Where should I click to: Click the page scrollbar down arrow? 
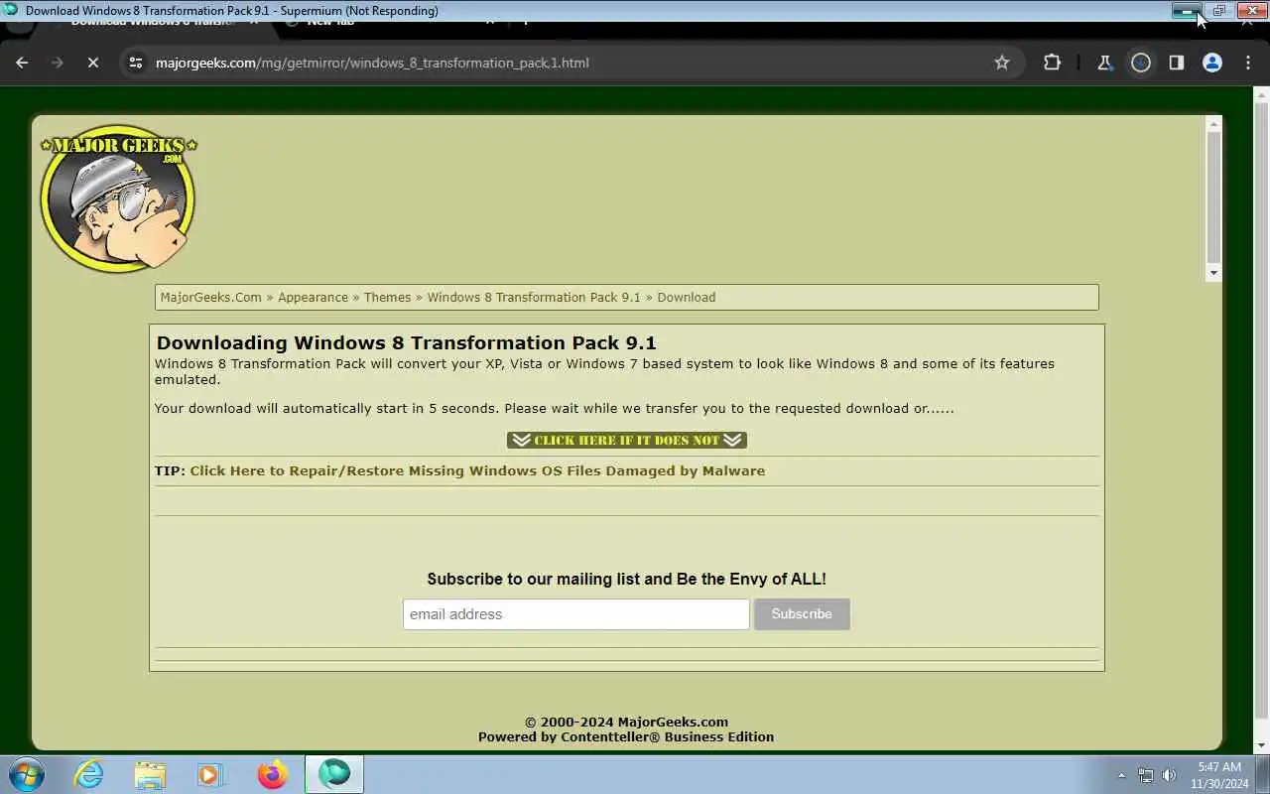[1261, 745]
